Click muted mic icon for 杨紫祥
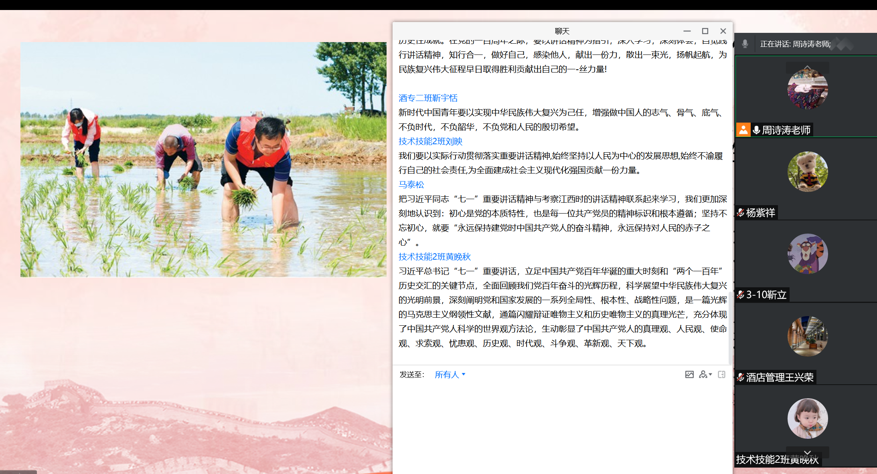The image size is (877, 474). (741, 213)
